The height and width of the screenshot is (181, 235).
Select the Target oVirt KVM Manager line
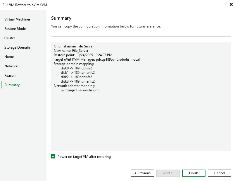(96, 59)
